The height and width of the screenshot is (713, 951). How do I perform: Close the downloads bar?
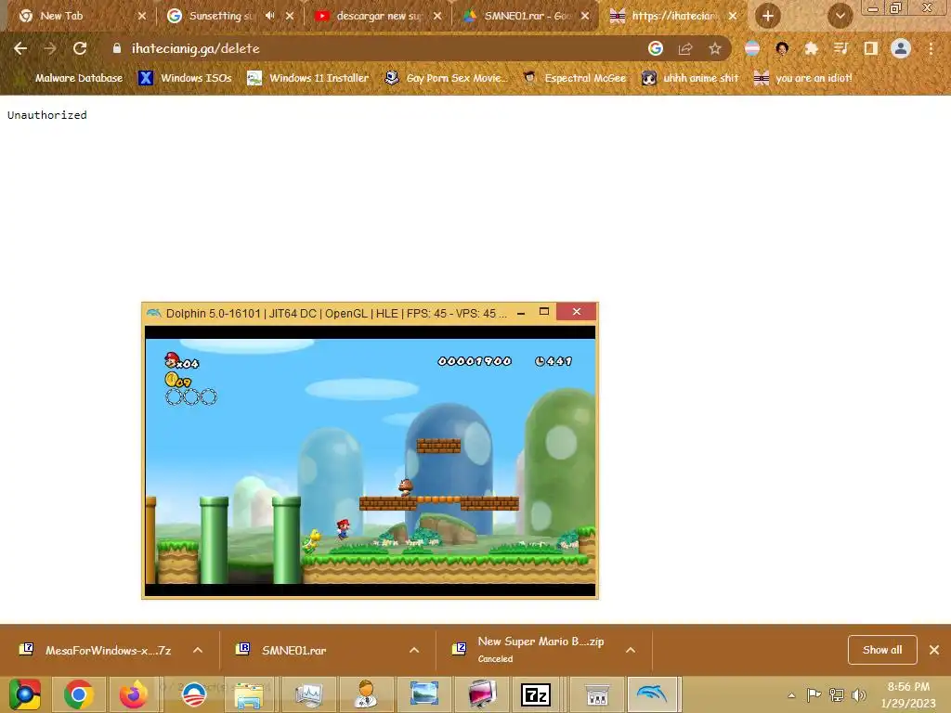(934, 650)
